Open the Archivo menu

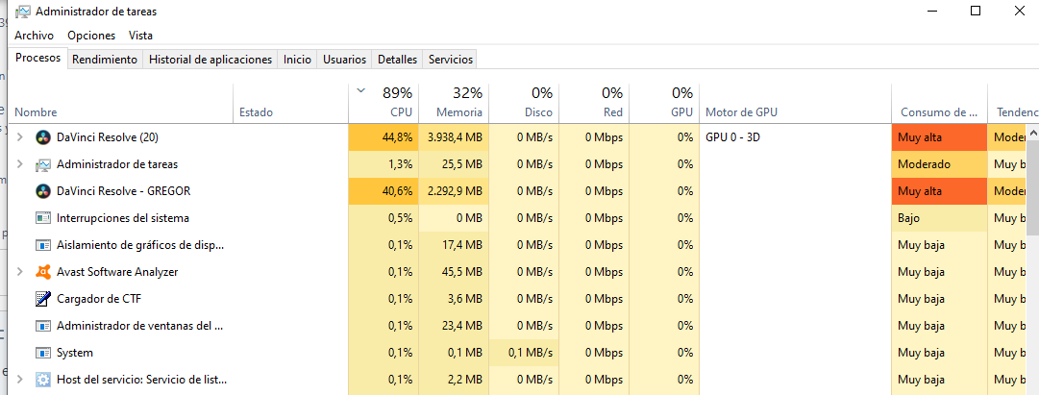click(x=34, y=36)
